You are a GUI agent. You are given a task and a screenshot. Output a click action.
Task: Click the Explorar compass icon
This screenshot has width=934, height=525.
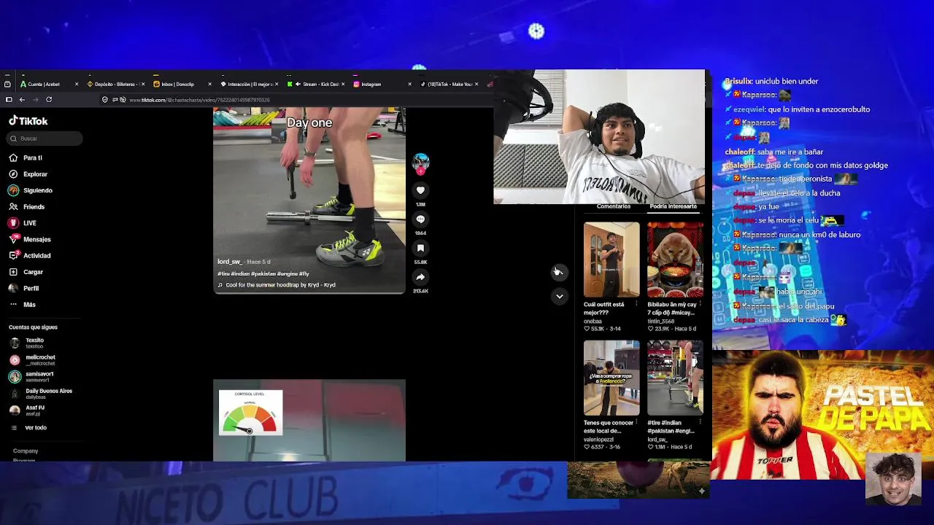[13, 174]
